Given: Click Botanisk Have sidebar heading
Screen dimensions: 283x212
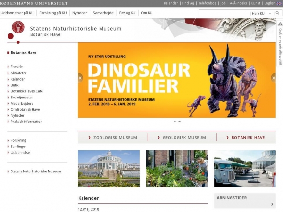Looking at the screenshot, I should point(24,53).
